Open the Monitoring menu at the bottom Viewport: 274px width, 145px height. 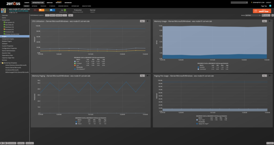pos(30,143)
